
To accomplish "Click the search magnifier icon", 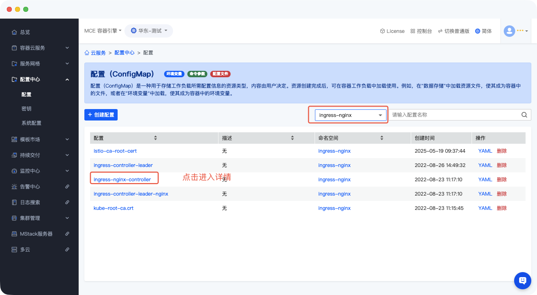I will pos(524,115).
